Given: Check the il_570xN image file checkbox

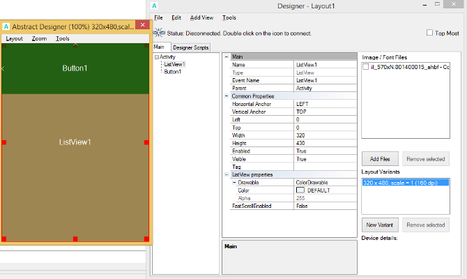Looking at the screenshot, I should [x=367, y=67].
